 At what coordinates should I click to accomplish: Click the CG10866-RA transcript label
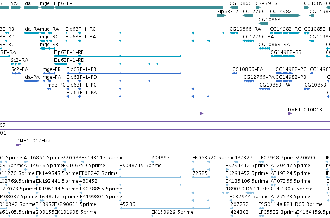coord(245,29)
